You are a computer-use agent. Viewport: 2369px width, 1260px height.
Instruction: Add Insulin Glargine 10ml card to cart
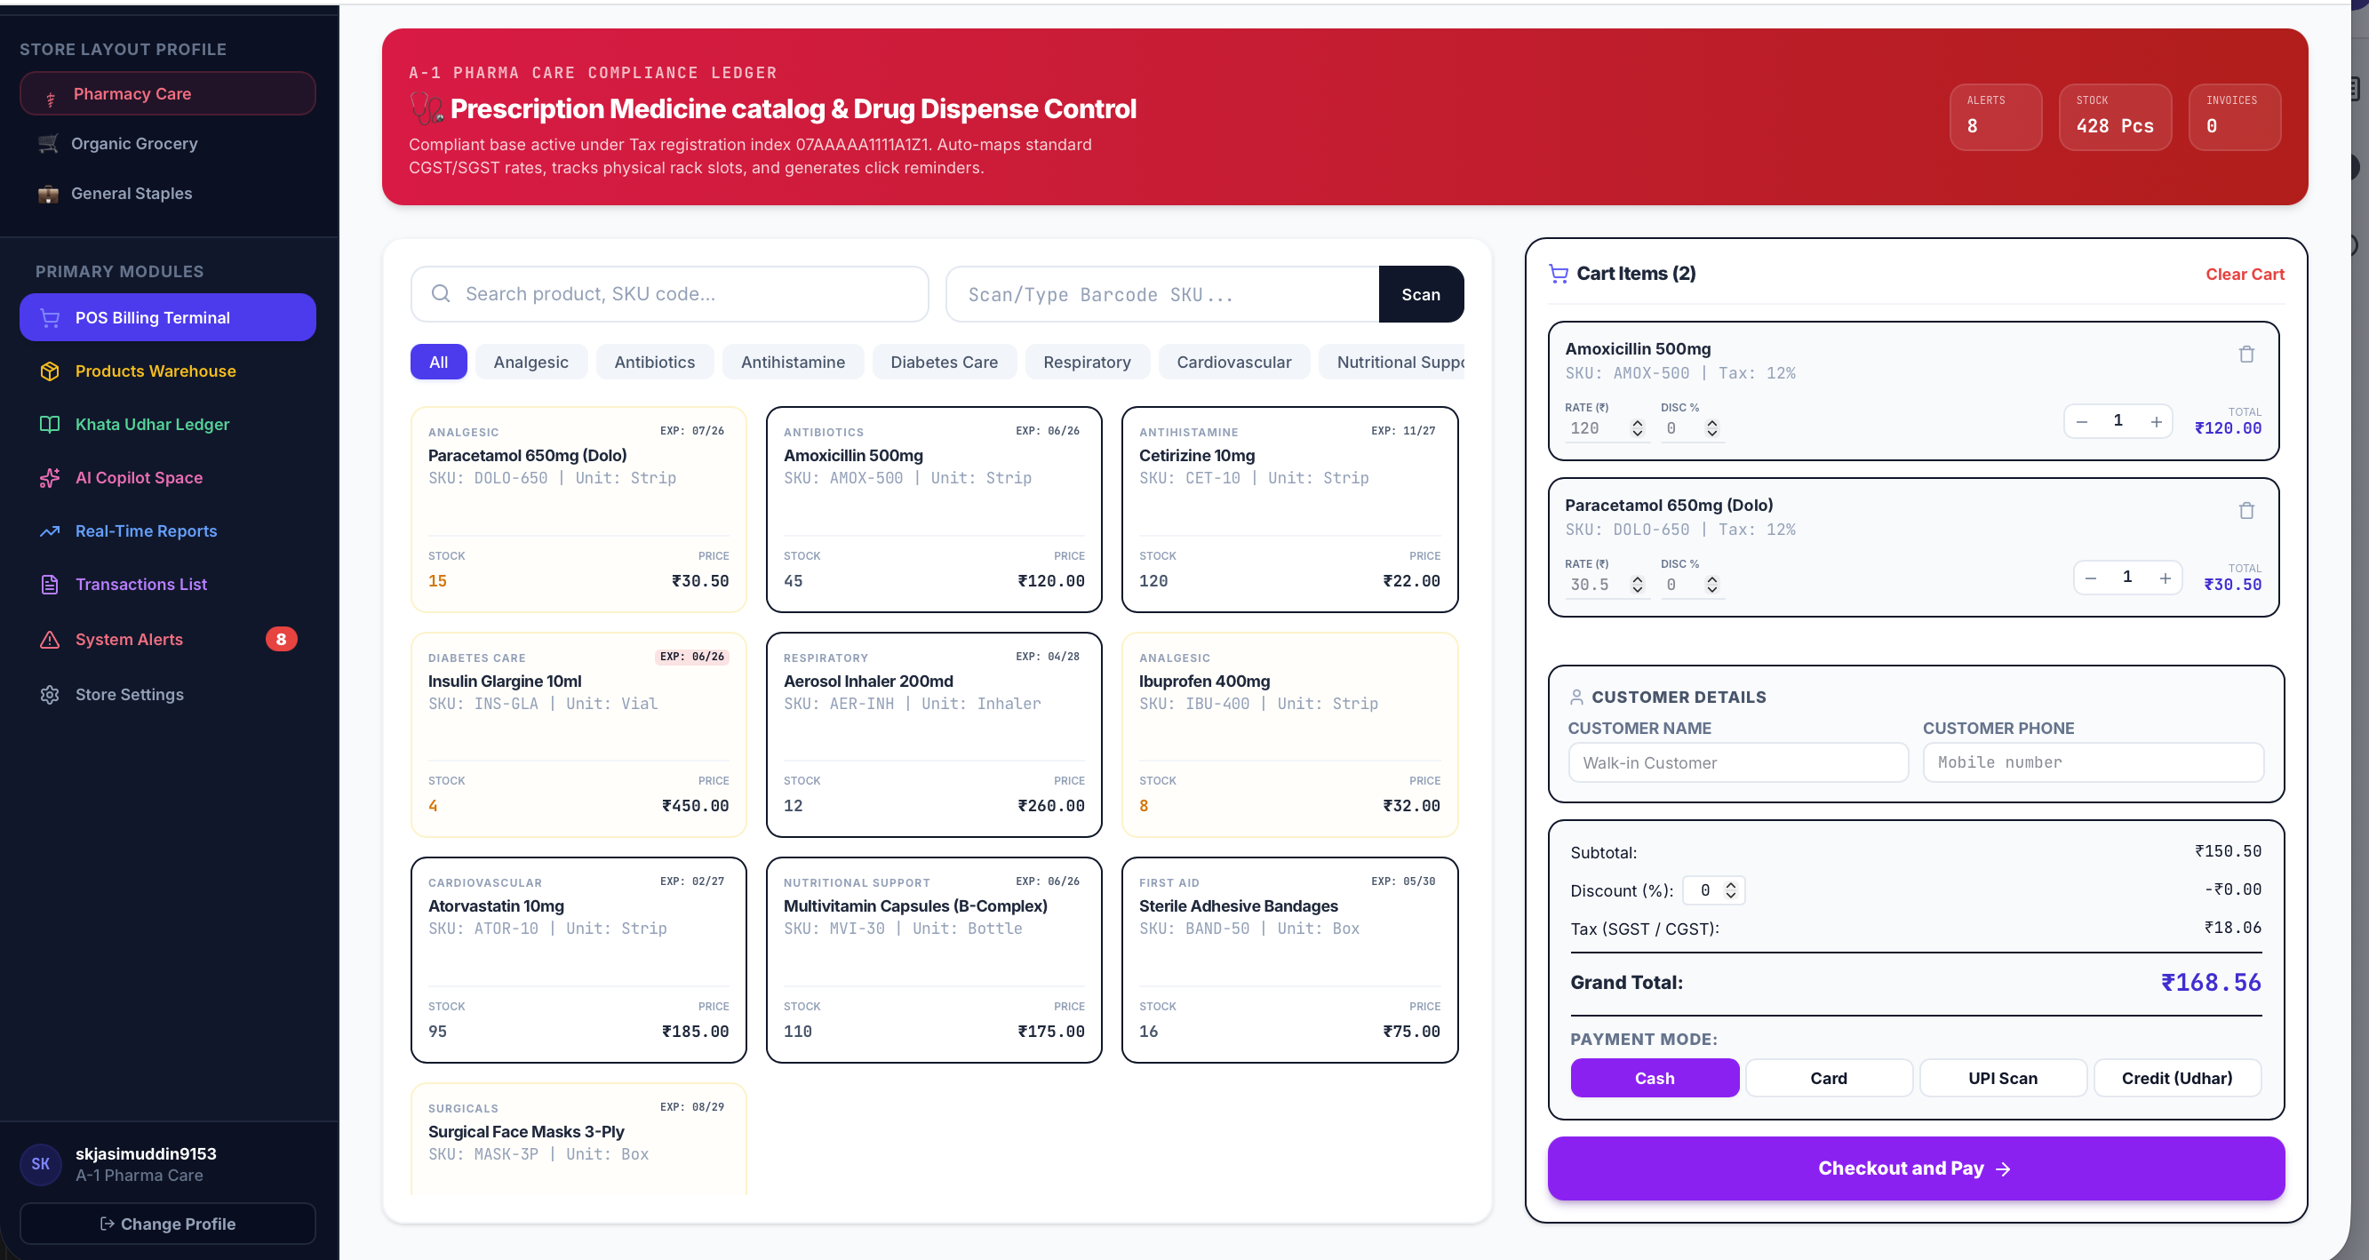click(x=578, y=734)
